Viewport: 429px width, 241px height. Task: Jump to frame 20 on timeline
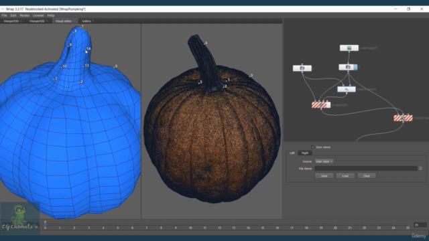[335, 228]
